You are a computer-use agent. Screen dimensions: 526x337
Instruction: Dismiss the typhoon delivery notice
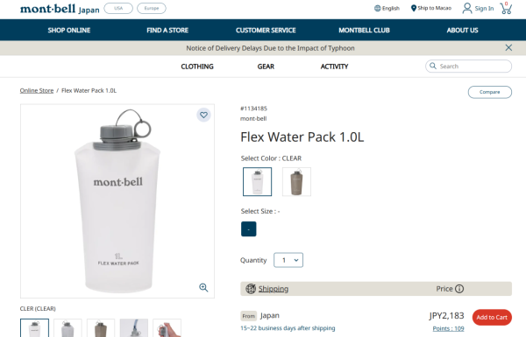(508, 48)
